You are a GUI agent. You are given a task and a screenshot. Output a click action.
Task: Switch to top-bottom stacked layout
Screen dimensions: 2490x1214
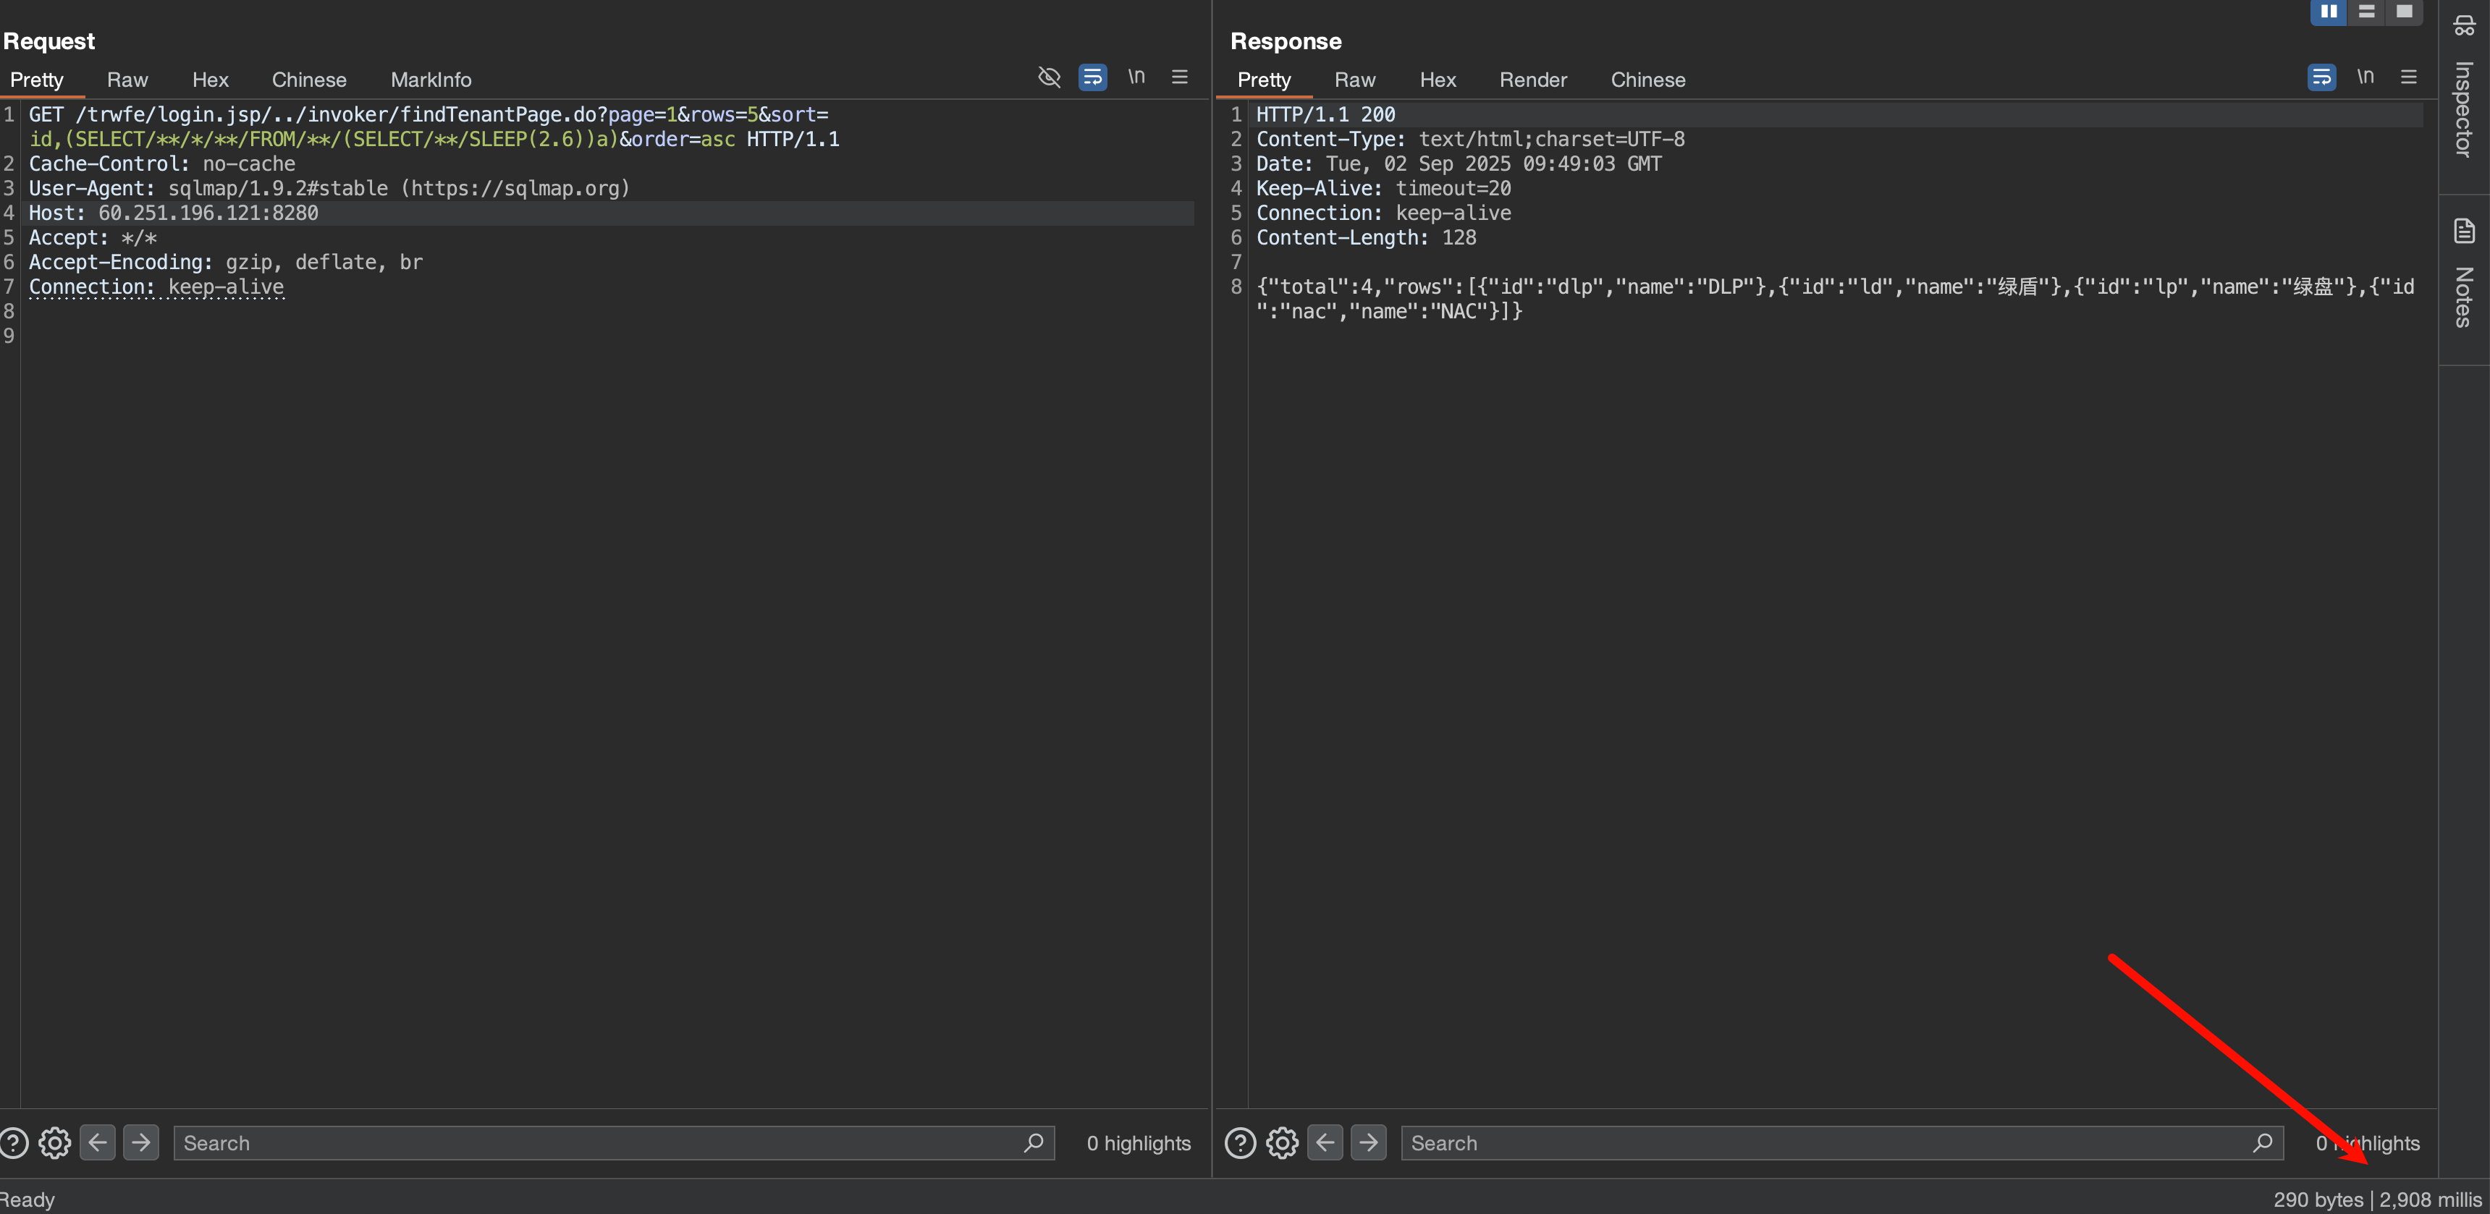(2366, 12)
